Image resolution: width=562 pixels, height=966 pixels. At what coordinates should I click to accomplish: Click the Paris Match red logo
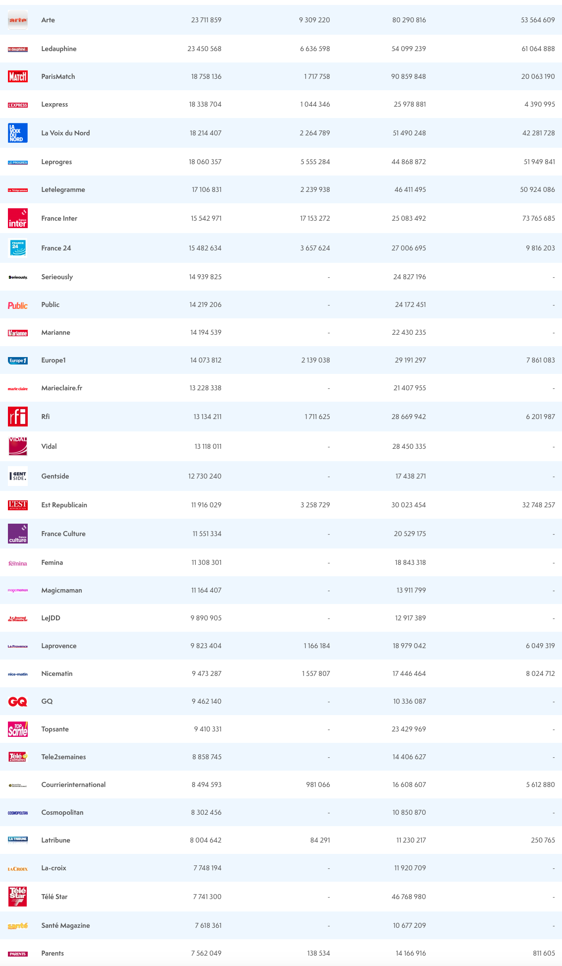point(18,76)
